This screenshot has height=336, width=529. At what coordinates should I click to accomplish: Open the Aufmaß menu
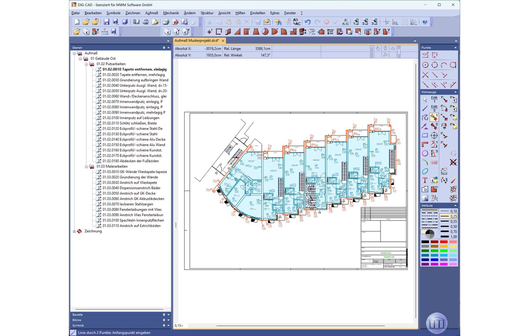(x=151, y=13)
